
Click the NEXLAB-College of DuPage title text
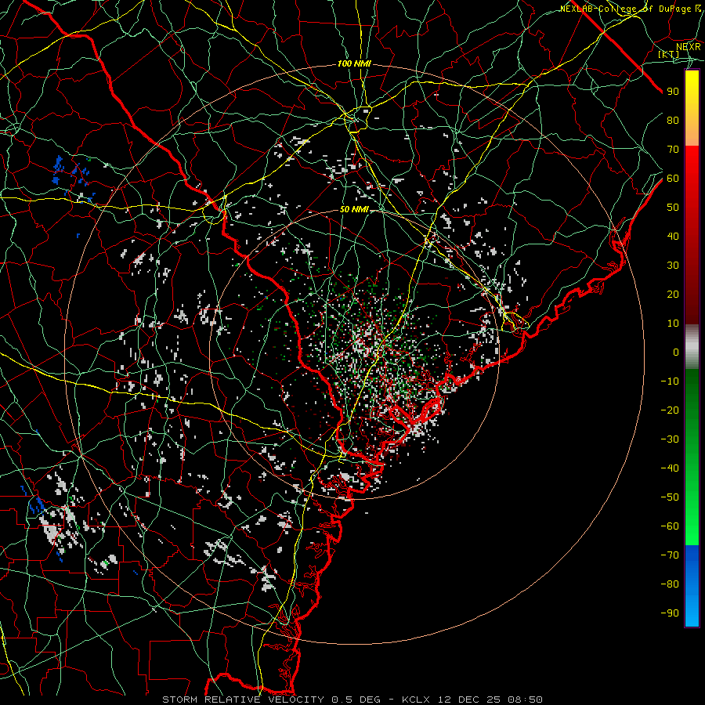[630, 9]
